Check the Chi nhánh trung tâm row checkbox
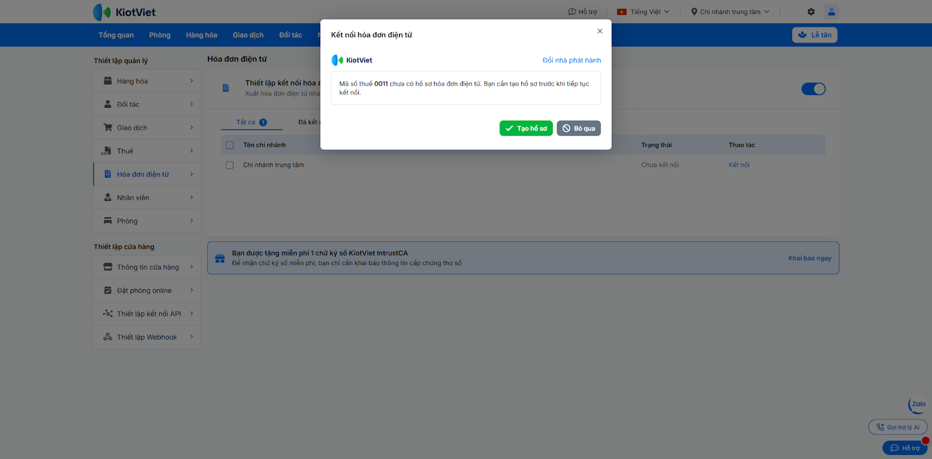932x459 pixels. 230,165
